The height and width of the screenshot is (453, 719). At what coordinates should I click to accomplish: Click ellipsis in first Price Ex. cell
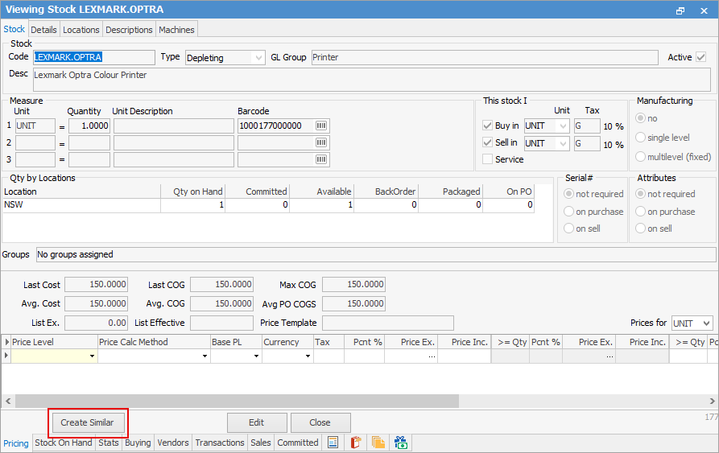tap(432, 356)
